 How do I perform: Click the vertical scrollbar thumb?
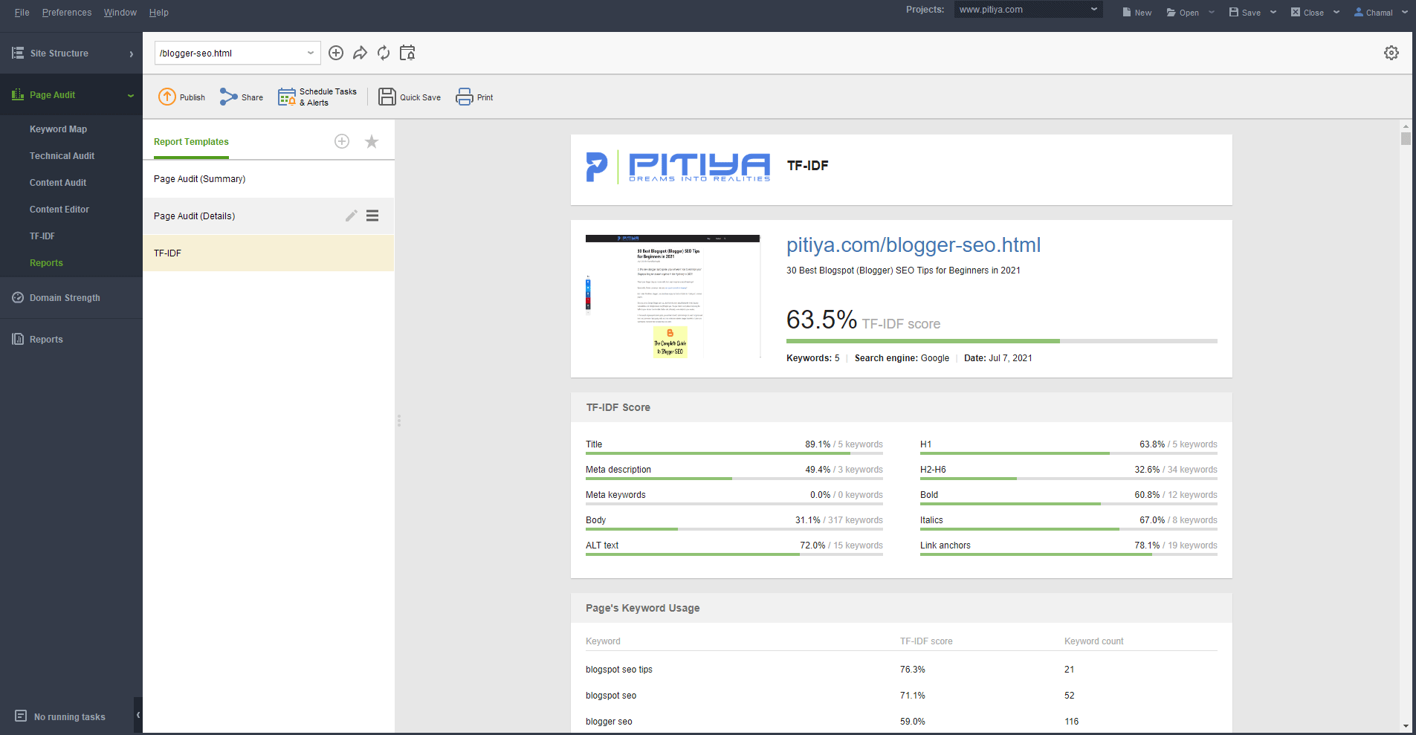[x=1406, y=138]
